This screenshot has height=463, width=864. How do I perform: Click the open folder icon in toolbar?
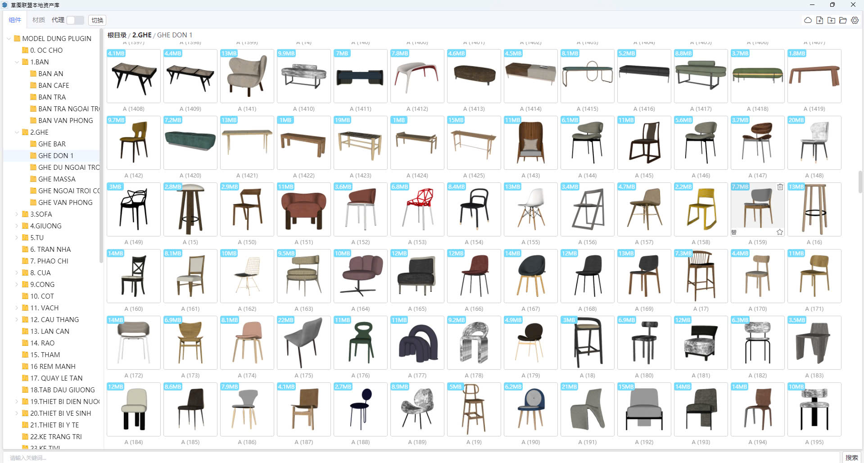pyautogui.click(x=843, y=20)
